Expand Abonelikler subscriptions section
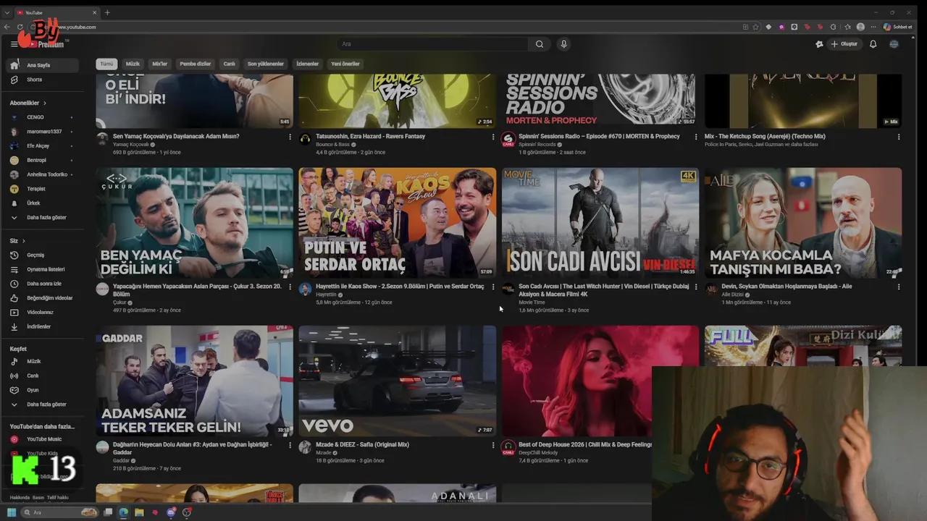Image resolution: width=927 pixels, height=521 pixels. (28, 103)
